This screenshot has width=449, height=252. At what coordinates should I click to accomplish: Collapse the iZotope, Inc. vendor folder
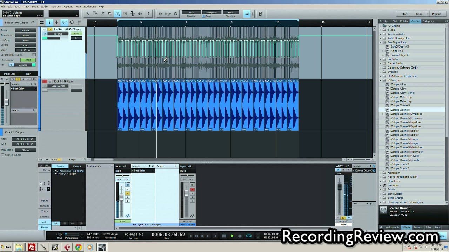tap(380, 80)
